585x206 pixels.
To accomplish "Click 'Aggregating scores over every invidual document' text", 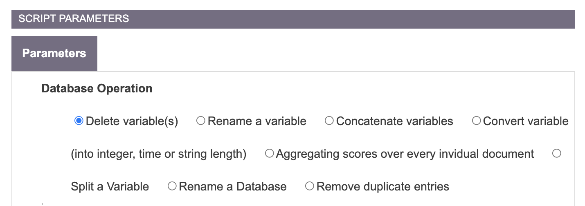I will [x=405, y=154].
